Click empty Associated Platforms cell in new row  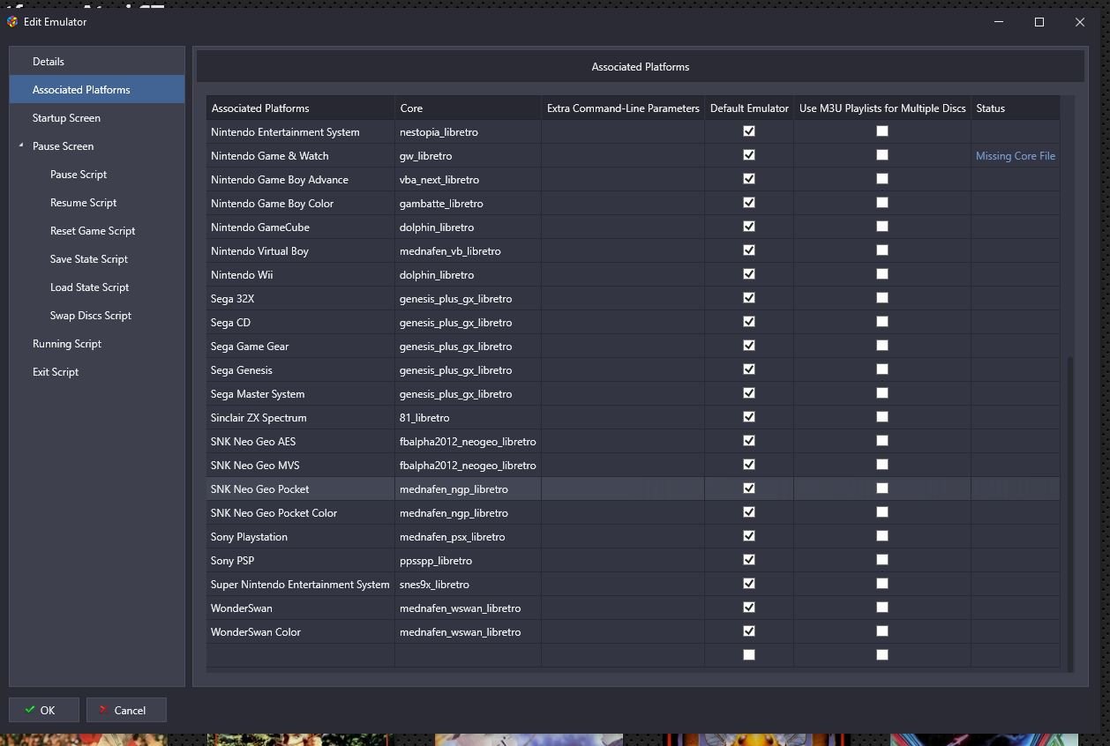tap(301, 655)
